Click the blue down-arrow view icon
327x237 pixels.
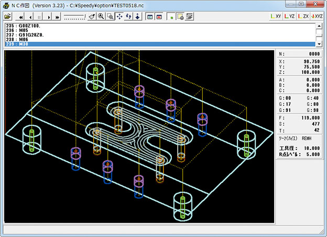click(137, 16)
